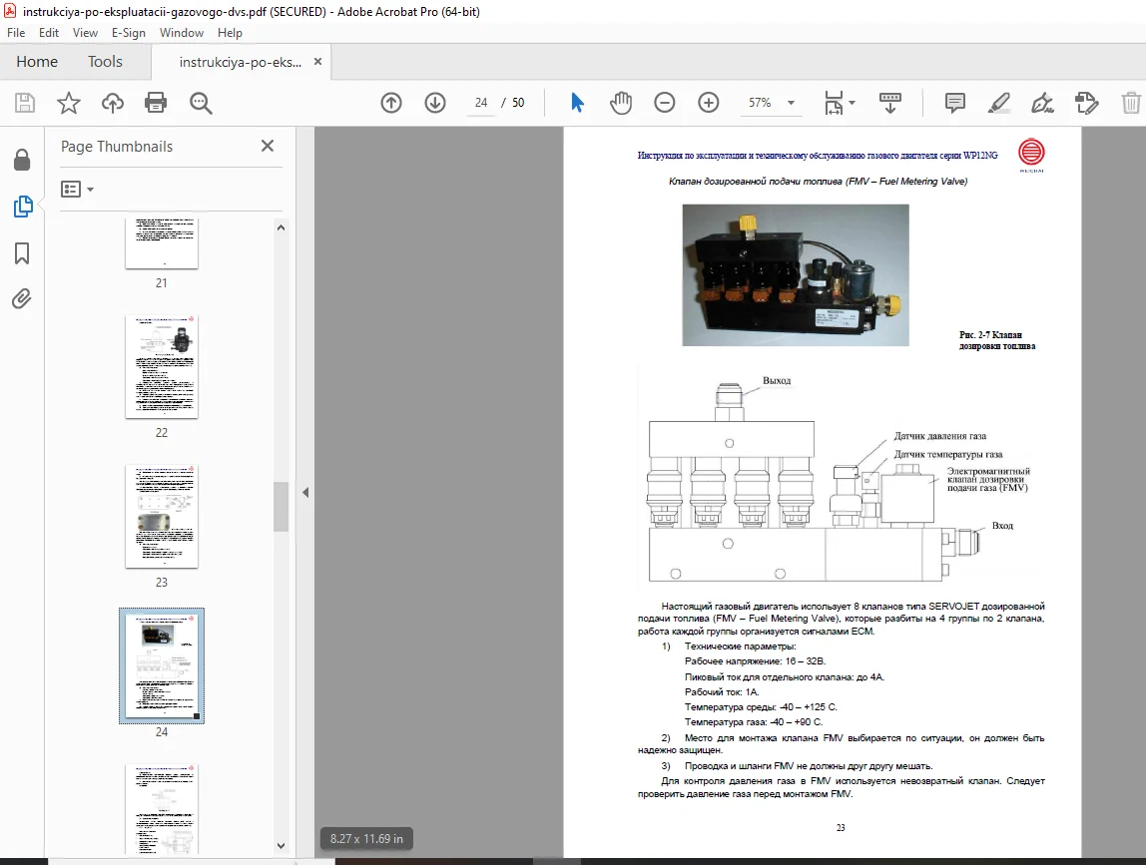This screenshot has height=865, width=1146.
Task: Collapse the navigation pane arrow
Action: (x=305, y=493)
